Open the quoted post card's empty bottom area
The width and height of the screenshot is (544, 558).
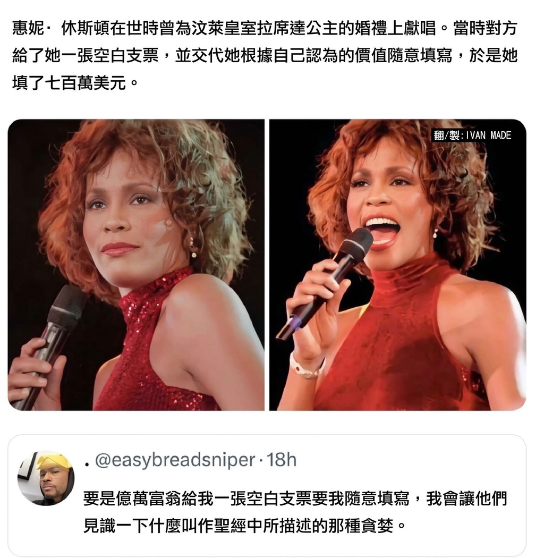[x=267, y=545]
